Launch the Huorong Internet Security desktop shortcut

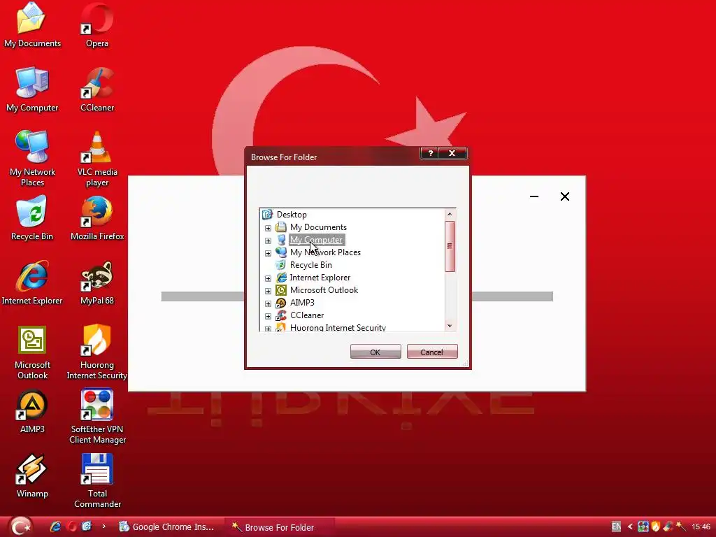pyautogui.click(x=96, y=352)
